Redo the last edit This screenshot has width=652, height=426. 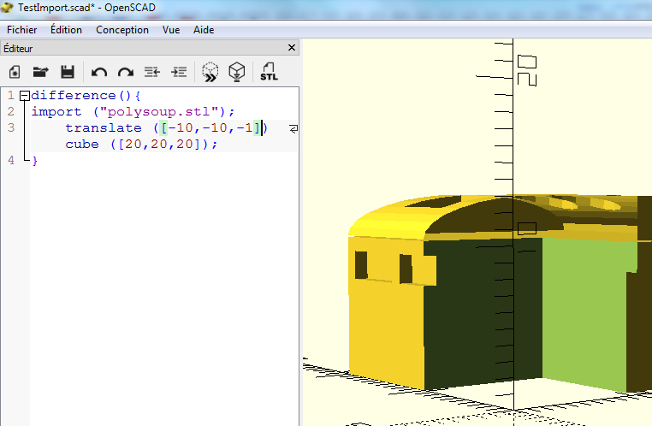126,72
